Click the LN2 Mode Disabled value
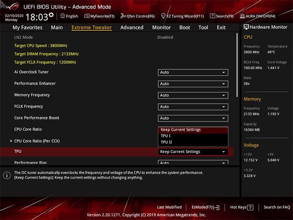Image resolution: width=293 pixels, height=220 pixels. coord(165,37)
